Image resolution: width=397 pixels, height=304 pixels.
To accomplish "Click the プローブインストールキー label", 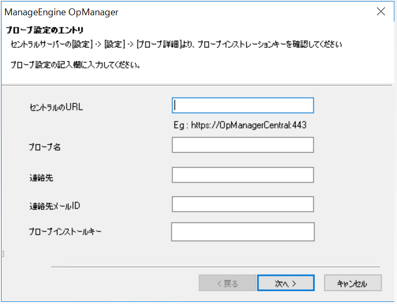I will point(65,231).
